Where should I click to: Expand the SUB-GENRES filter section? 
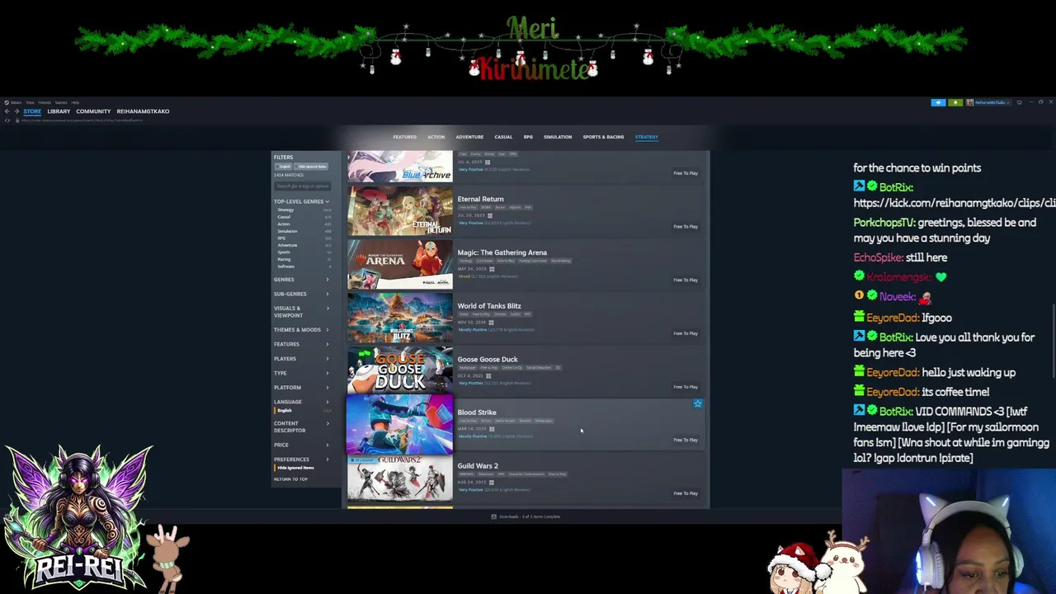click(302, 294)
